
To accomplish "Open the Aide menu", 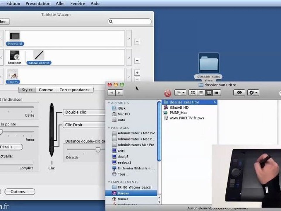I will point(95,4).
